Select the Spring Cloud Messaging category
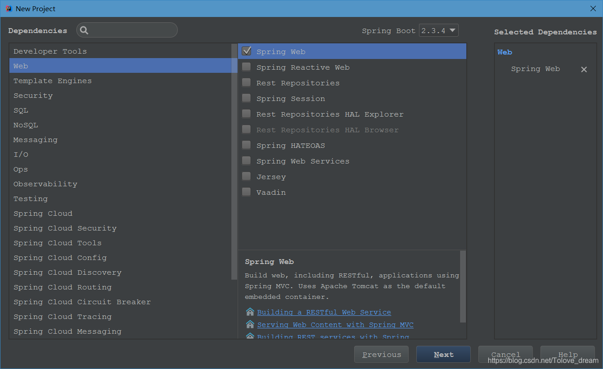Viewport: 603px width, 369px height. coord(121,331)
